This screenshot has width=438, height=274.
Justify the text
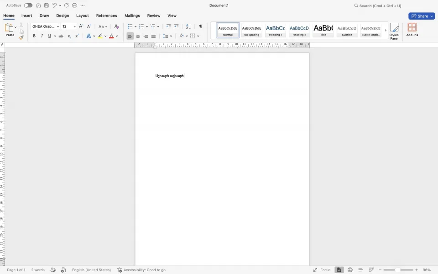pos(153,36)
